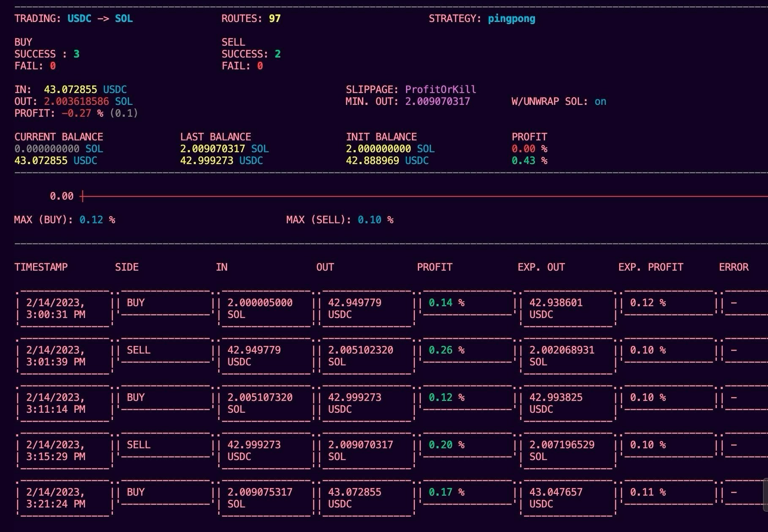Click the 0.26 % profit cell
This screenshot has height=532, width=768.
point(446,350)
